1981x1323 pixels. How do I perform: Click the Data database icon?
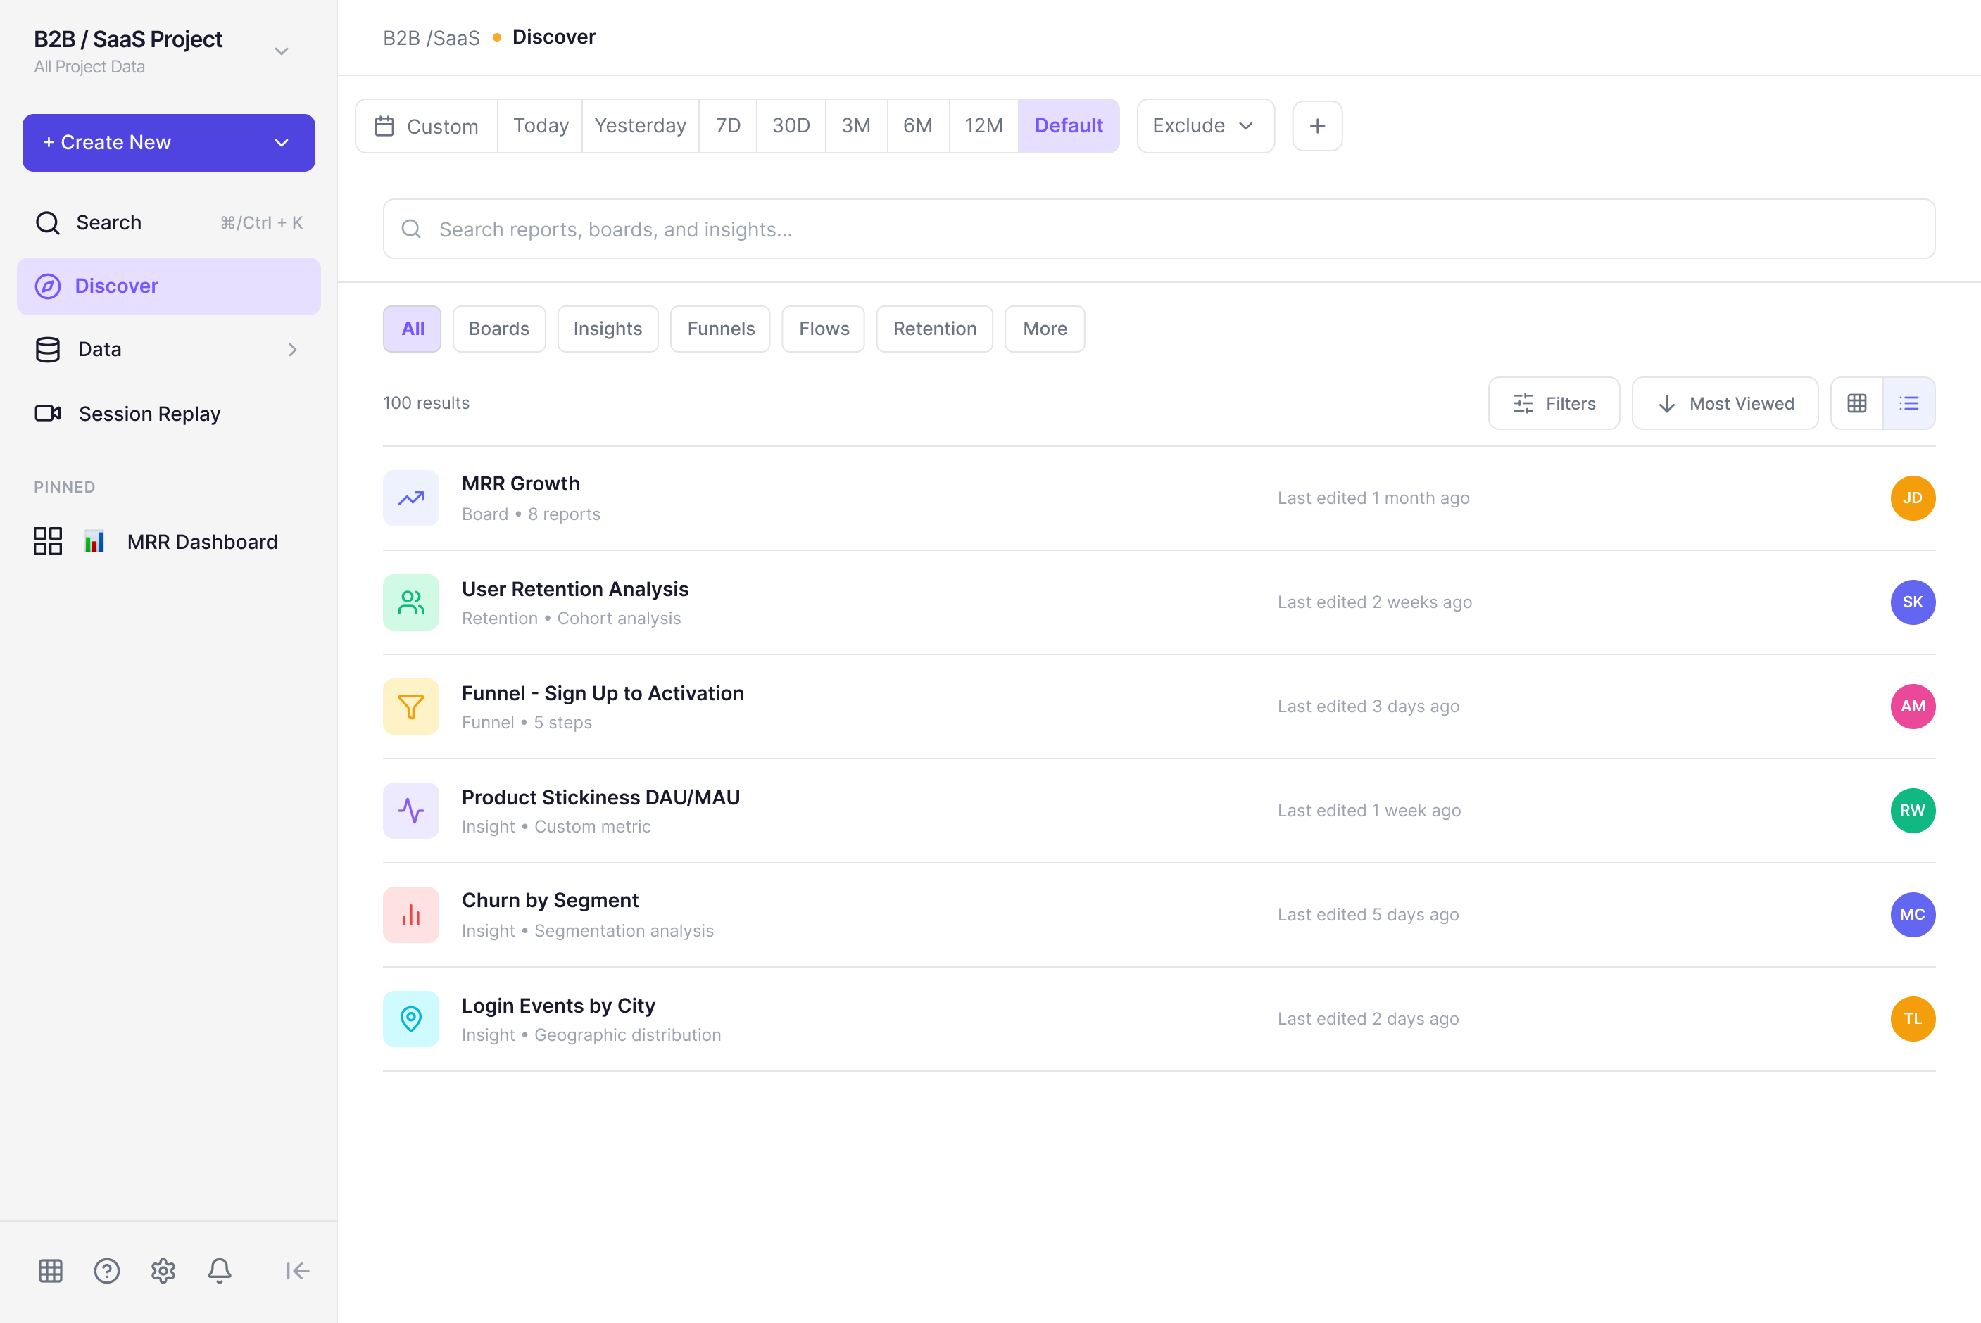[47, 348]
